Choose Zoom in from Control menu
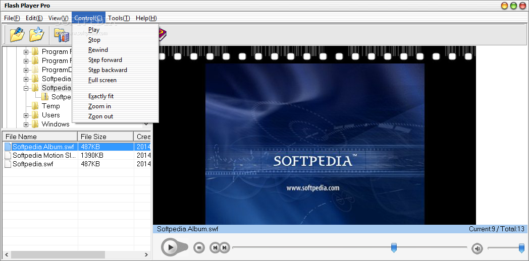The height and width of the screenshot is (261, 529). click(x=116, y=106)
